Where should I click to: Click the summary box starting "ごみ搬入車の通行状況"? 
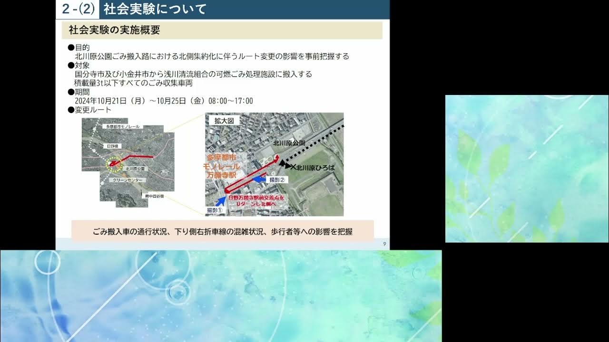click(223, 232)
